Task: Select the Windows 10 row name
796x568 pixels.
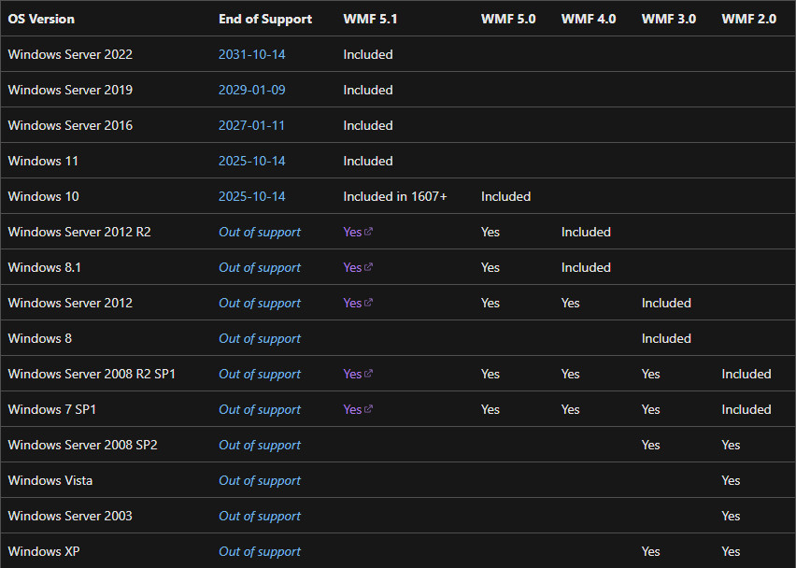Action: [44, 196]
